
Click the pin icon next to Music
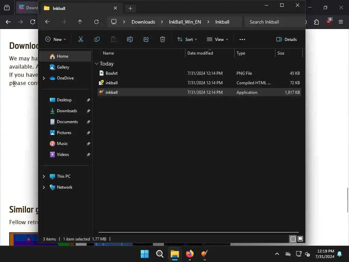pos(88,144)
